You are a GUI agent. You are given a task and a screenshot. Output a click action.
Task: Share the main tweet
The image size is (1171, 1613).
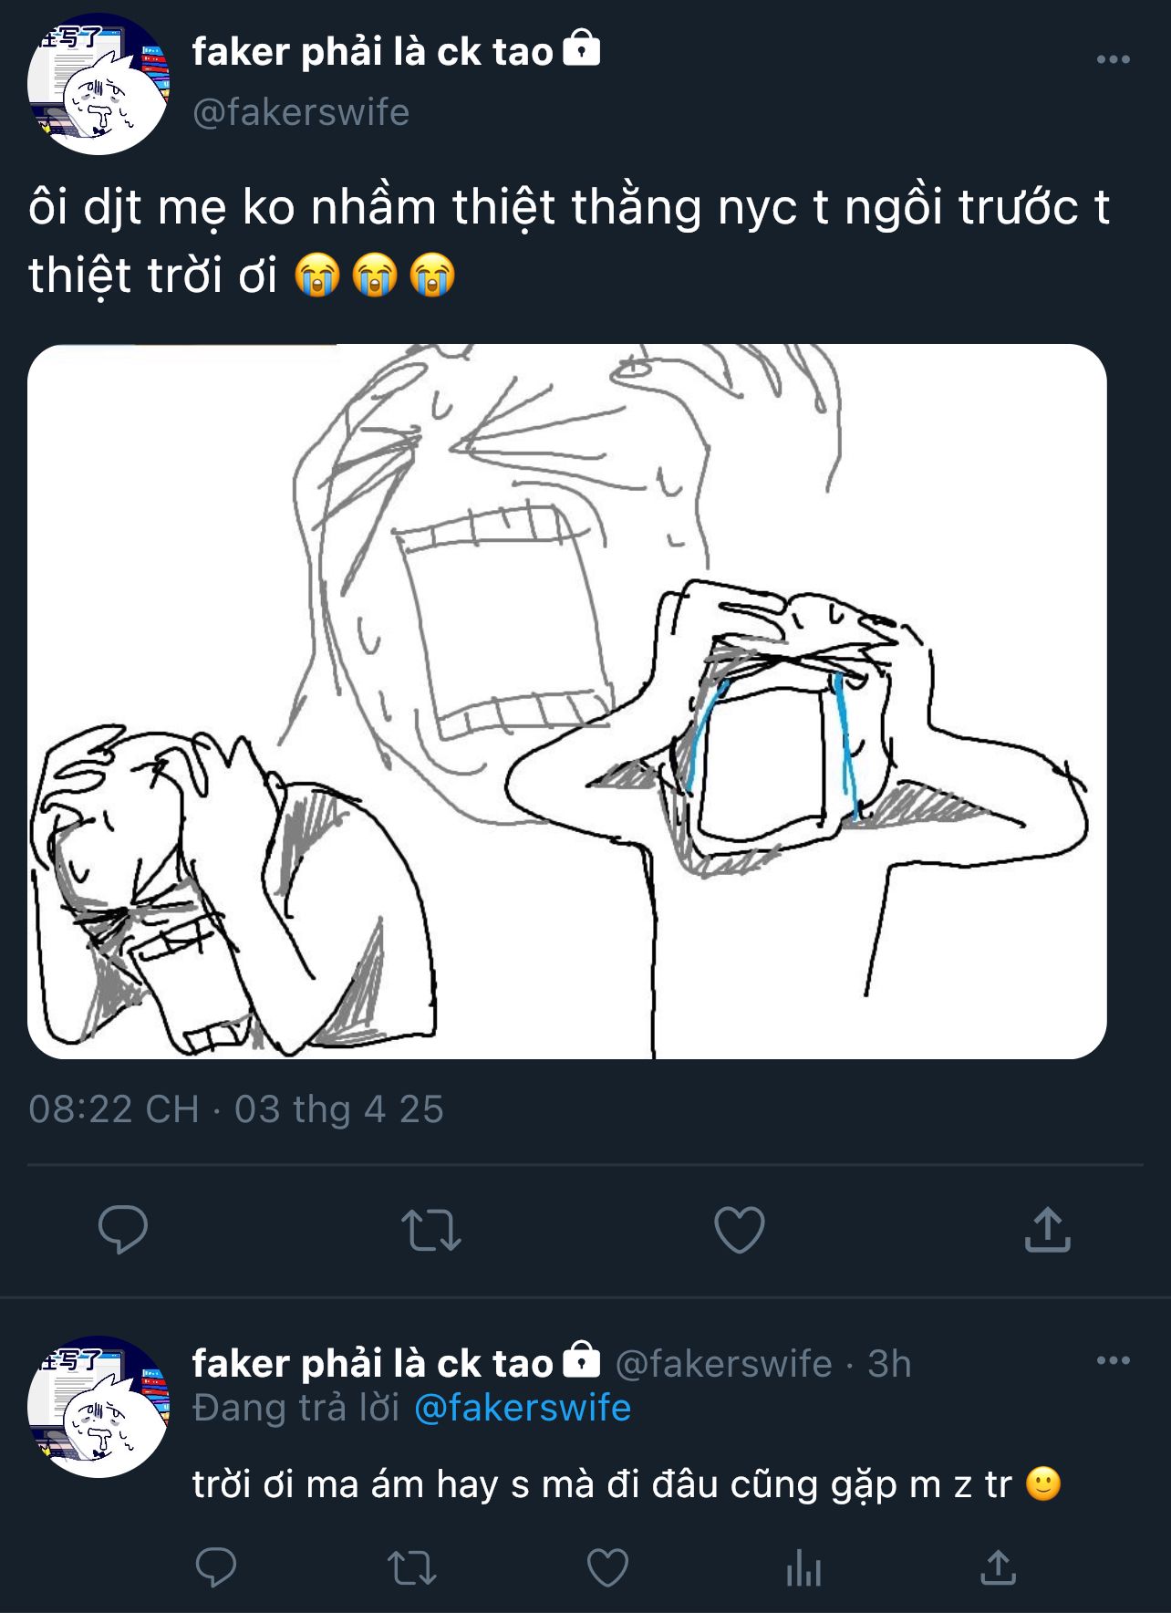tap(1047, 1229)
